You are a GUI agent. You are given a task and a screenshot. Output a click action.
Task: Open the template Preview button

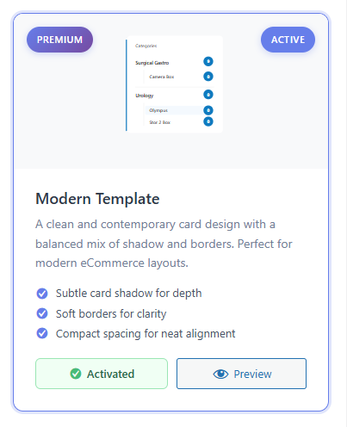[241, 374]
